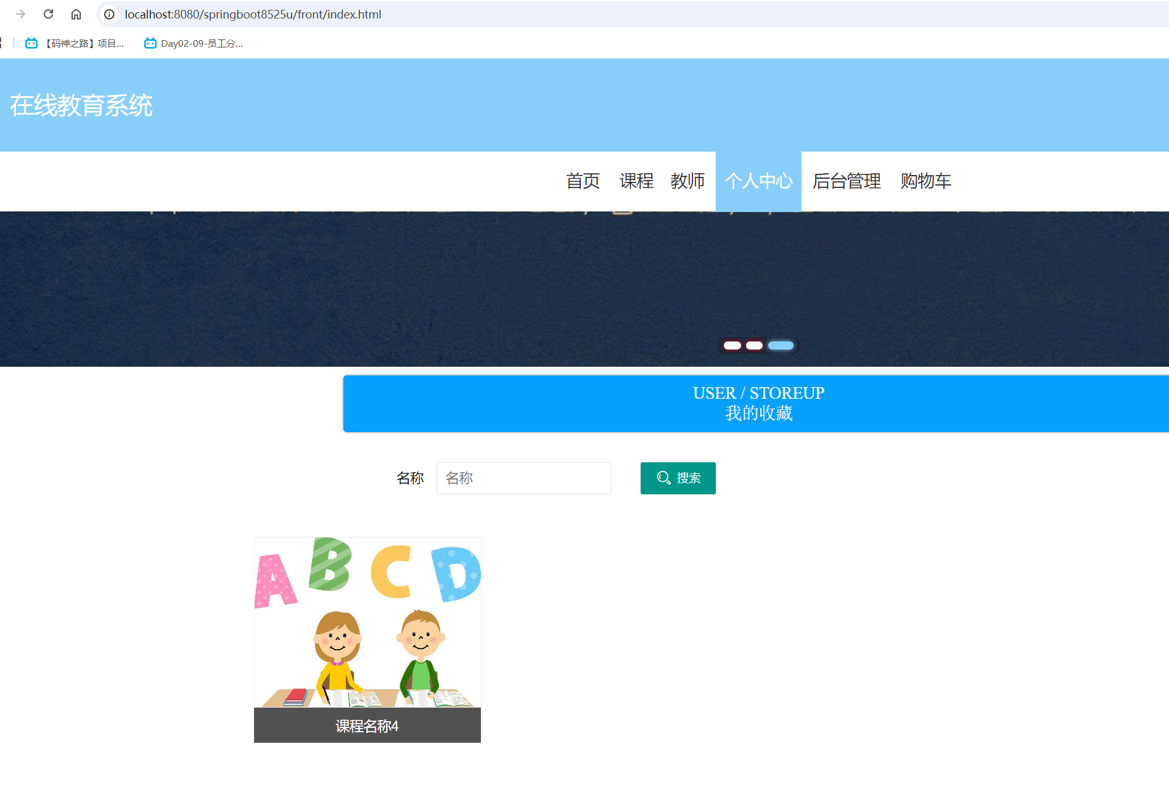The height and width of the screenshot is (797, 1169).
Task: Click the 在线教育系统 site title
Action: pos(82,105)
